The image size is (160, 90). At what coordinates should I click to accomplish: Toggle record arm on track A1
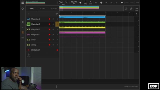click(49, 19)
